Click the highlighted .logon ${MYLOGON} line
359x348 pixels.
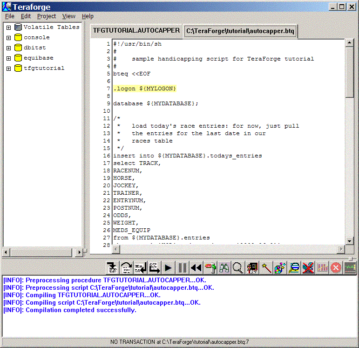pos(145,89)
